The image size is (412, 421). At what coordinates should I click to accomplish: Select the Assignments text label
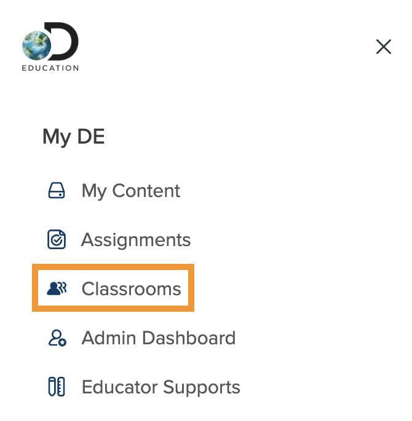pos(136,240)
